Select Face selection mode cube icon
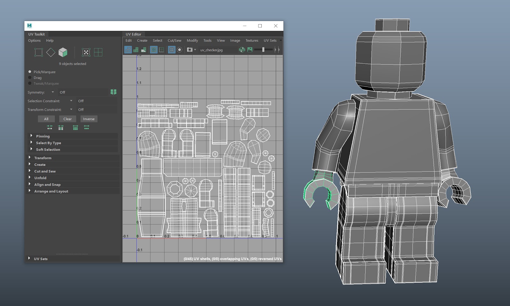The width and height of the screenshot is (510, 306). coord(63,52)
